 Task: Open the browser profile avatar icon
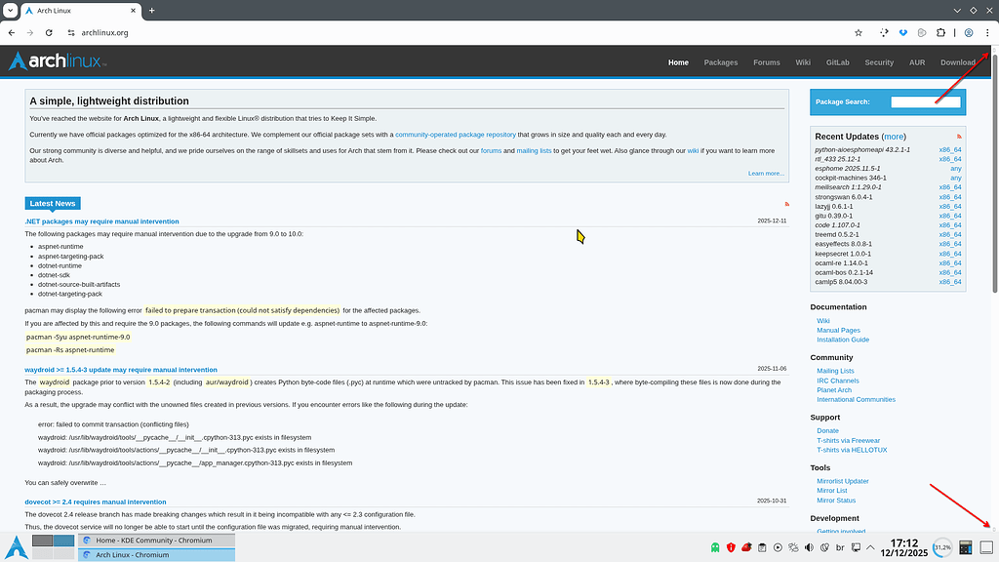(968, 32)
